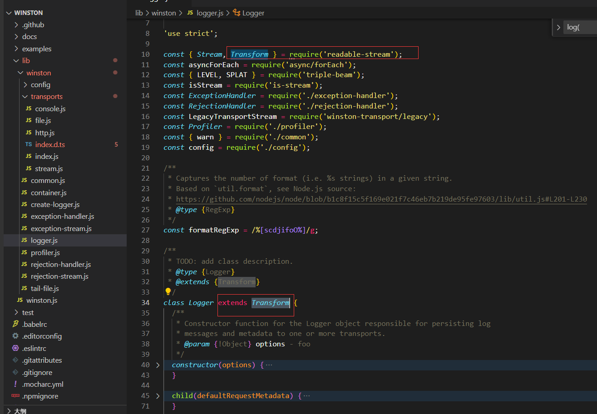Open the .eslintrc file
Viewport: 597px width, 414px height.
34,348
